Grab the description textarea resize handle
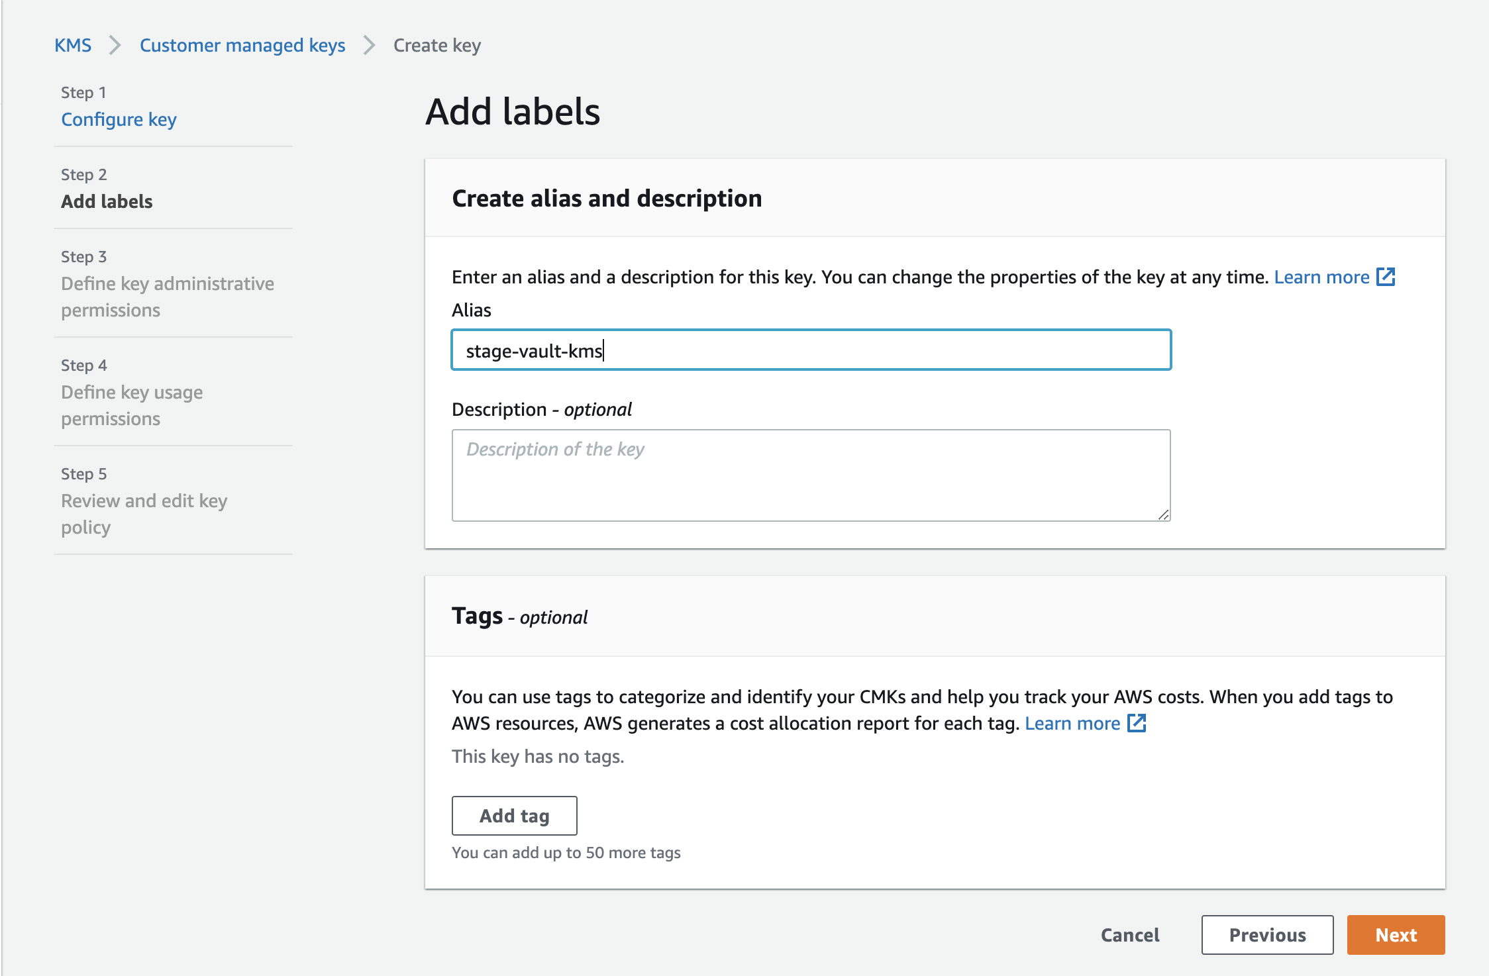The height and width of the screenshot is (976, 1489). (1163, 514)
